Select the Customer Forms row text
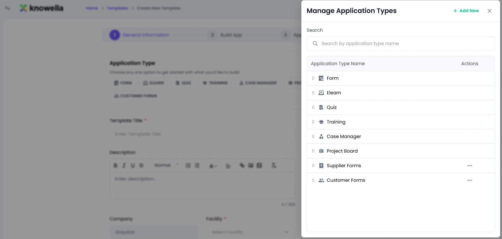This screenshot has height=239, width=502. pos(346,180)
